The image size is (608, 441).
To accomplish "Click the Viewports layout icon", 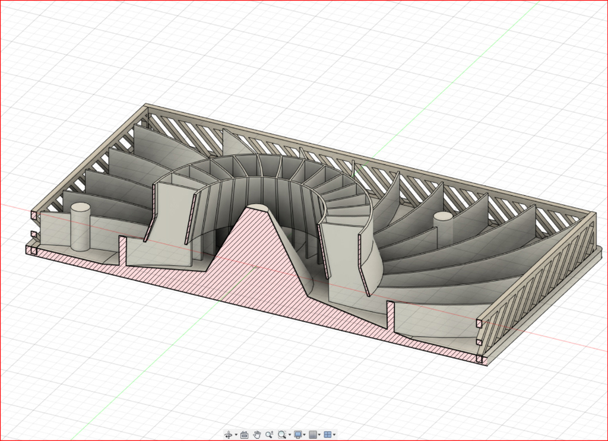I will point(327,434).
